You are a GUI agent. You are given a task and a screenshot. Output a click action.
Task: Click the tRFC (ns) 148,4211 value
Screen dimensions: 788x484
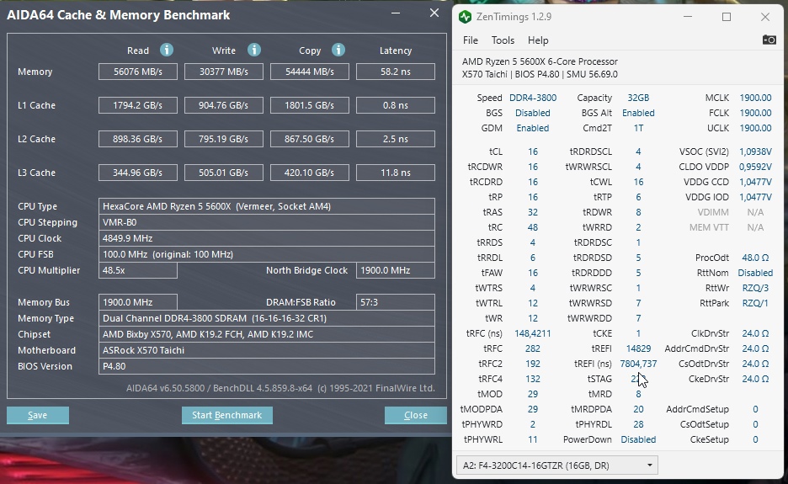[533, 333]
